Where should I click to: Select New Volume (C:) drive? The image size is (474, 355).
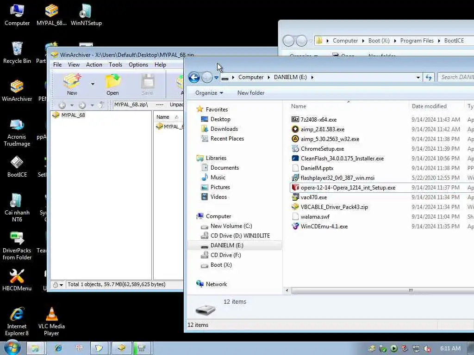click(231, 226)
